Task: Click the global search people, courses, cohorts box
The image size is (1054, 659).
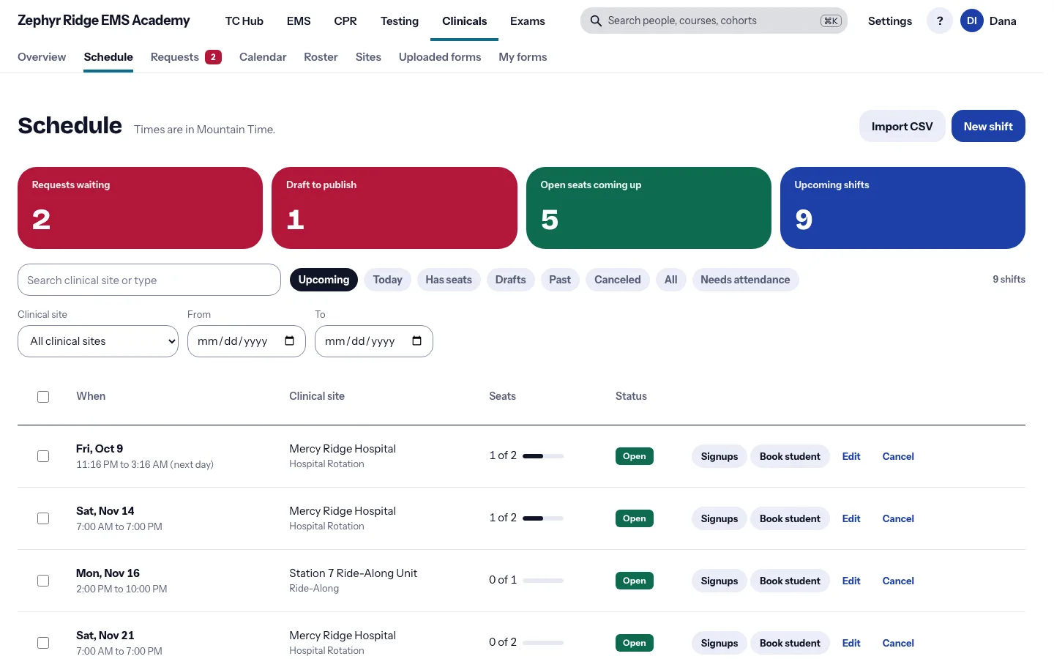Action: coord(714,21)
